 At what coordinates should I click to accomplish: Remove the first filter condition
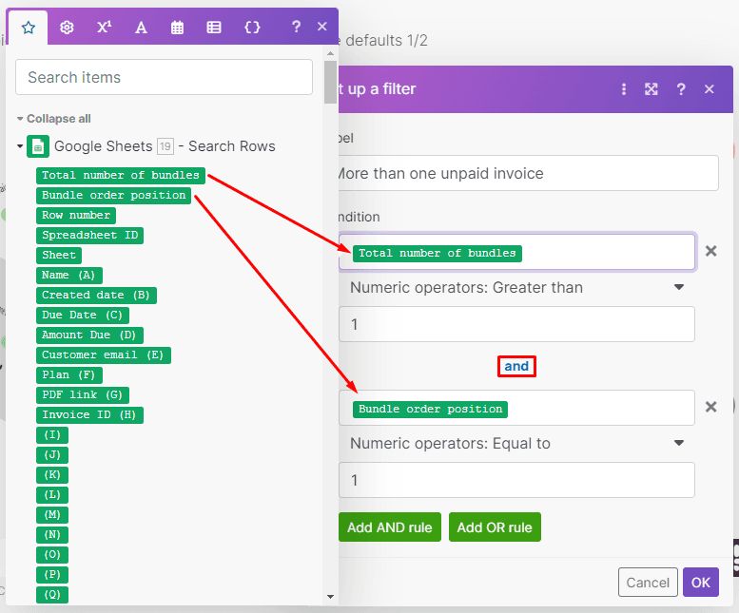click(710, 252)
